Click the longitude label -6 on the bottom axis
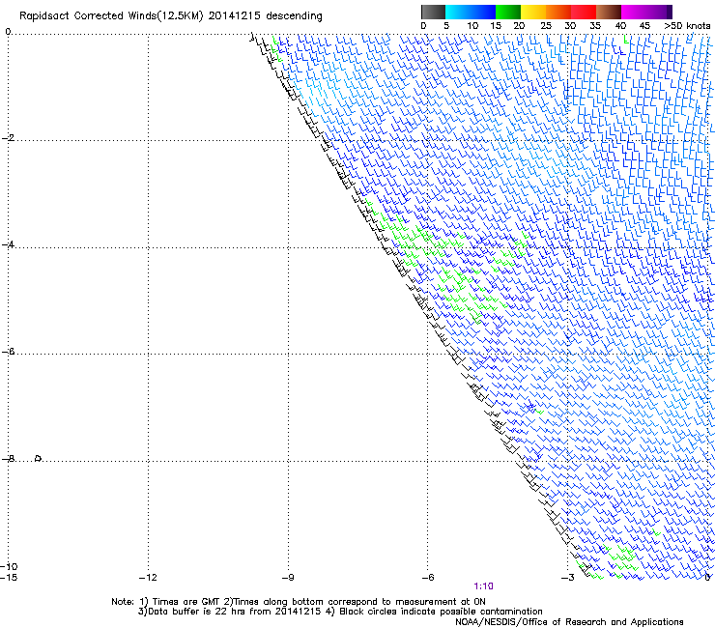Screen dimensions: 715x628 tap(428, 578)
